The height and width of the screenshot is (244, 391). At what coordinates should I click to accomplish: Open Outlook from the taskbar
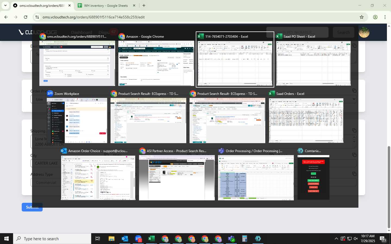[x=125, y=239]
